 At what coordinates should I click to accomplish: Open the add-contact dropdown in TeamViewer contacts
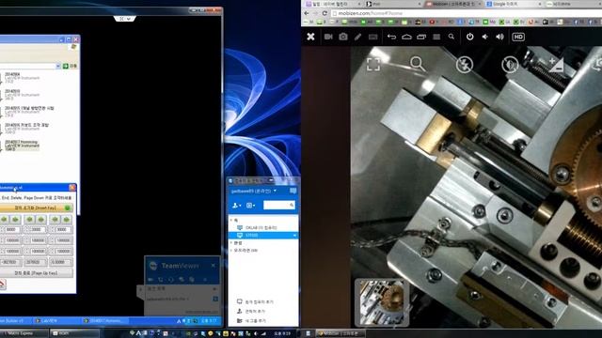[x=237, y=206]
